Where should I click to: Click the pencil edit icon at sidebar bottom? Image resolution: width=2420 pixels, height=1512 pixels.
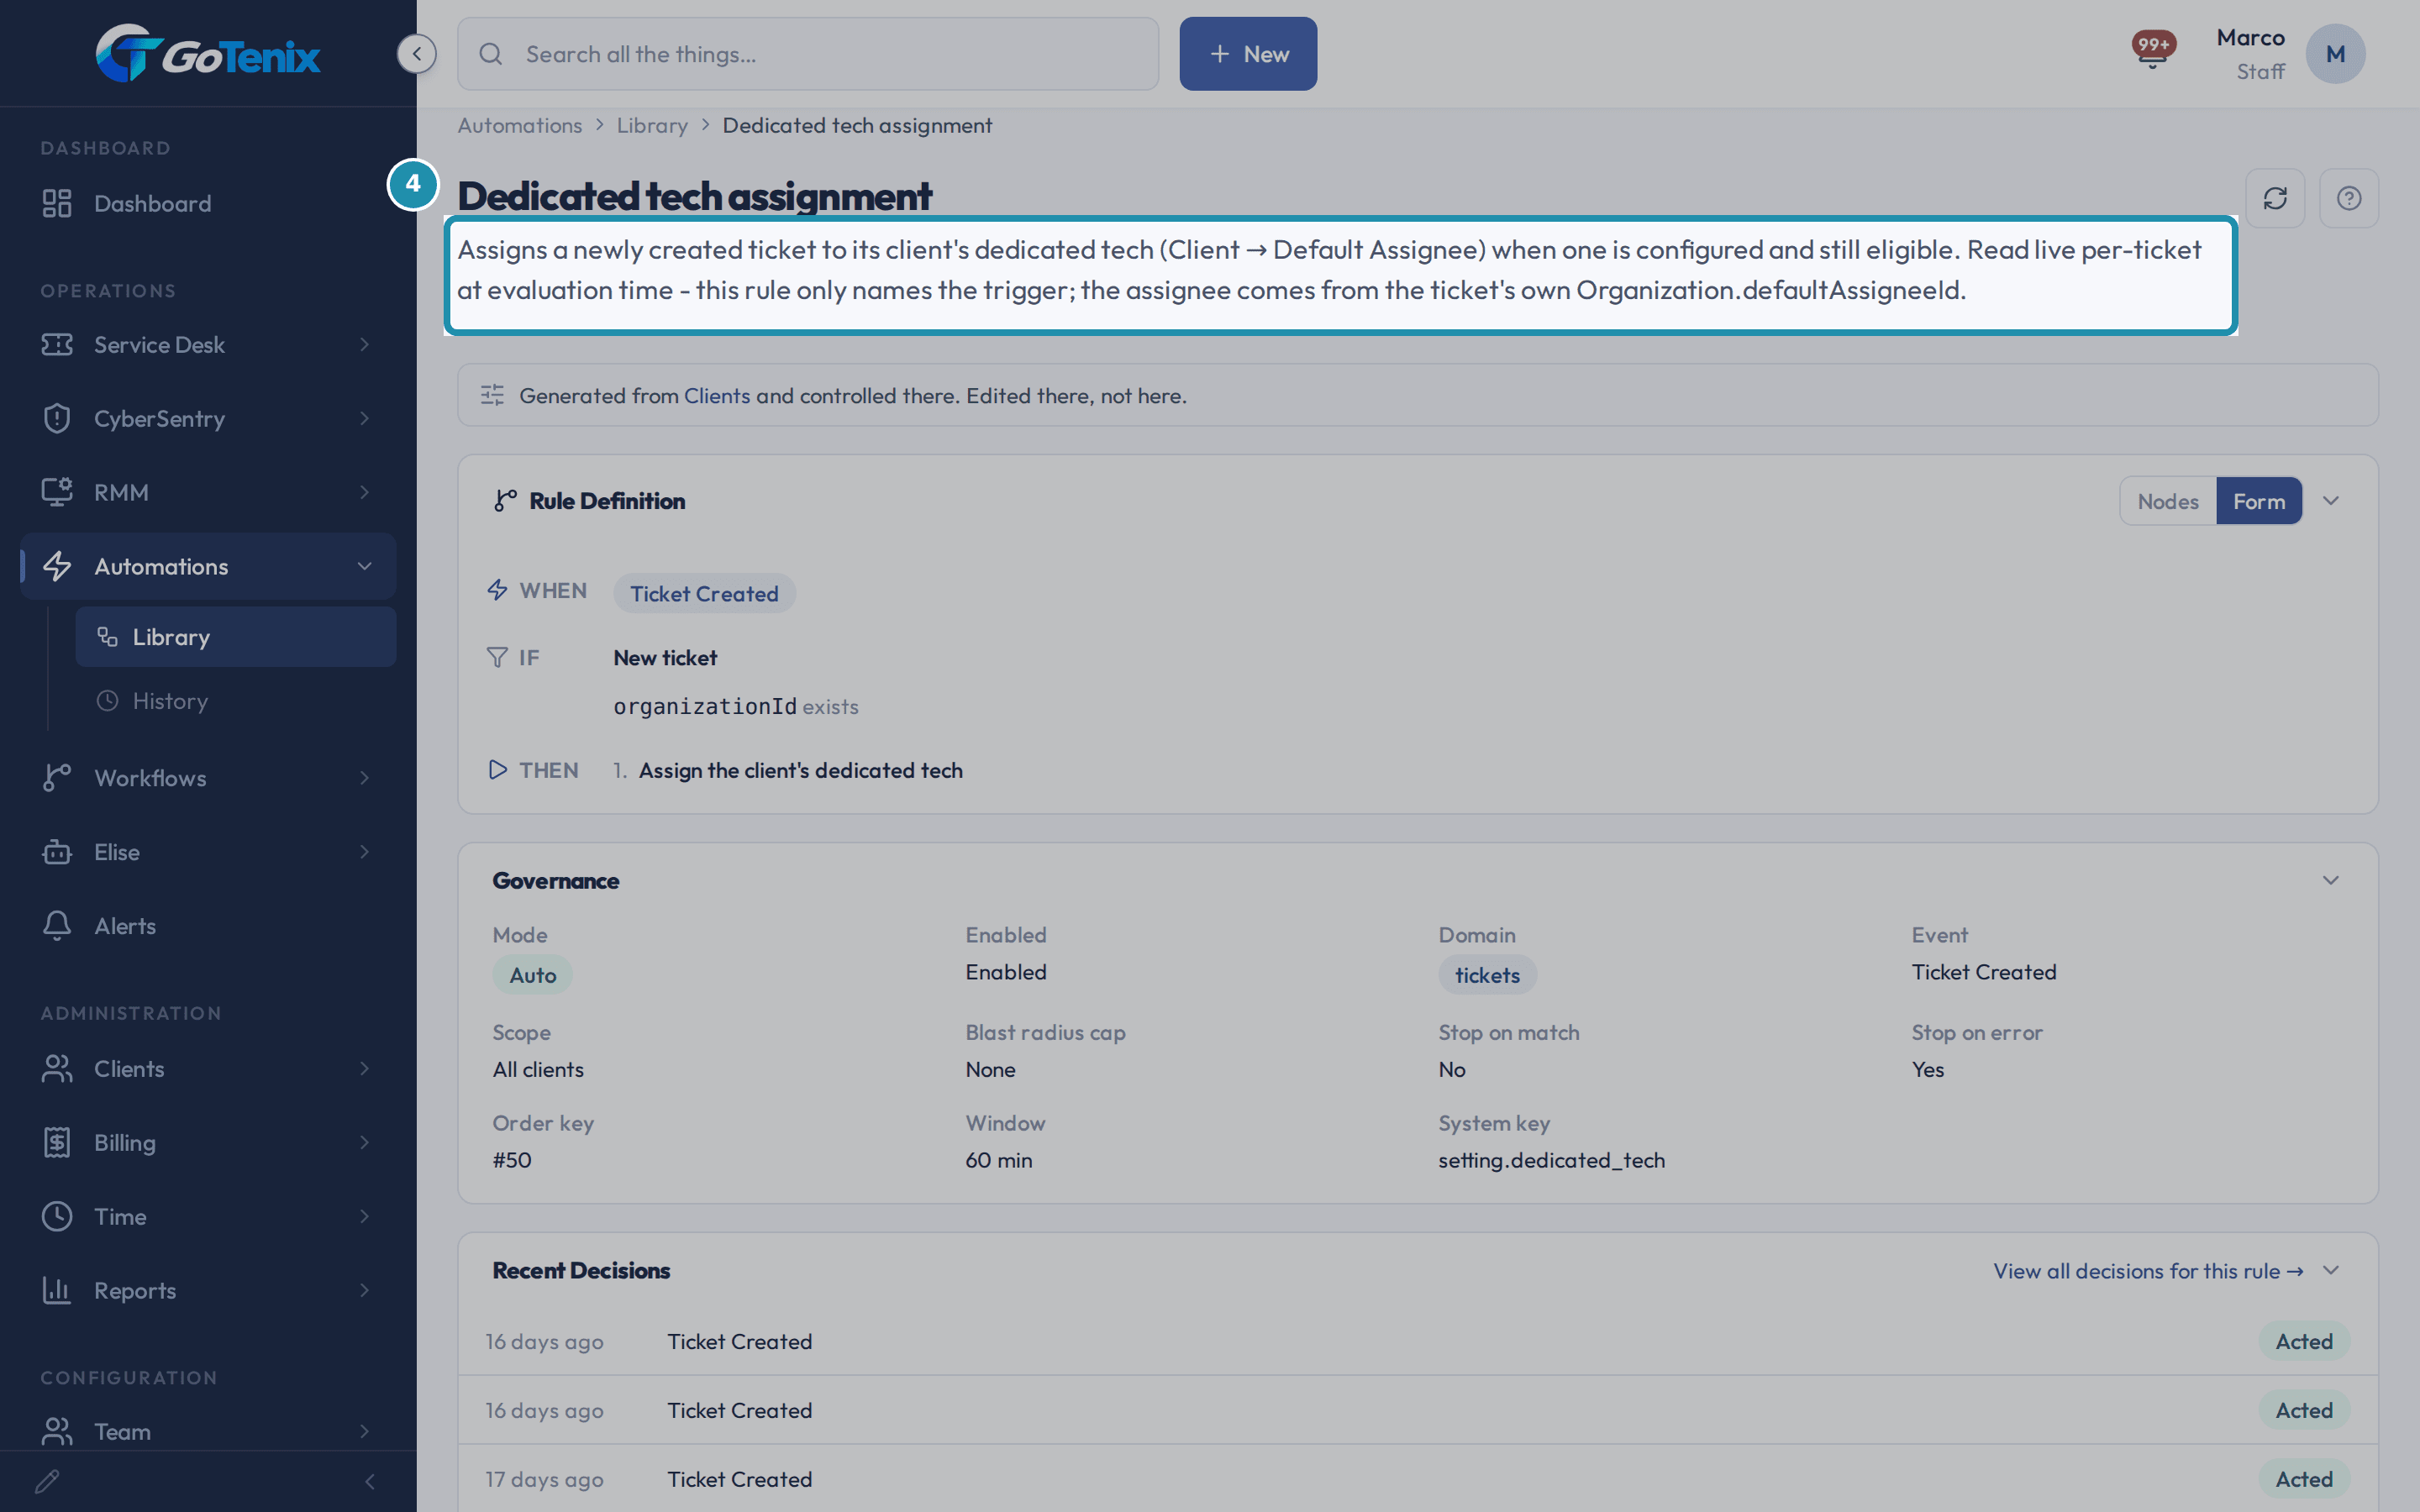47,1481
